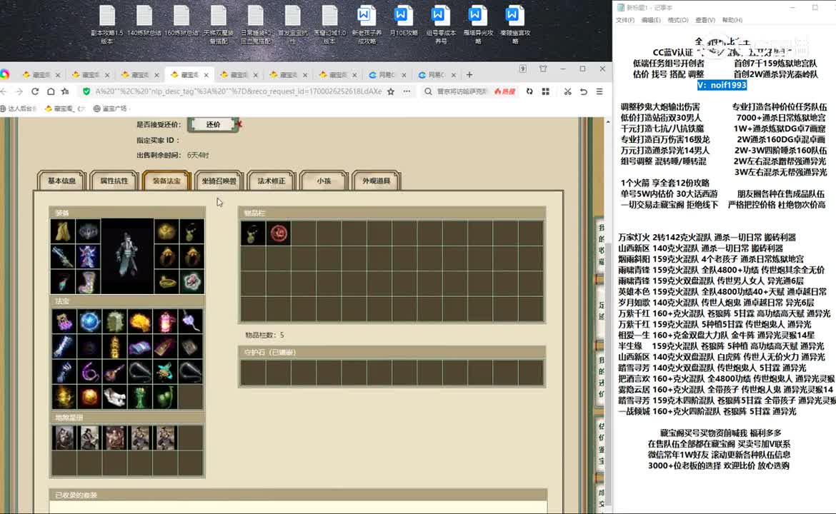Open the 组号零成本养号 Word document
The image size is (836, 514).
[x=440, y=24]
